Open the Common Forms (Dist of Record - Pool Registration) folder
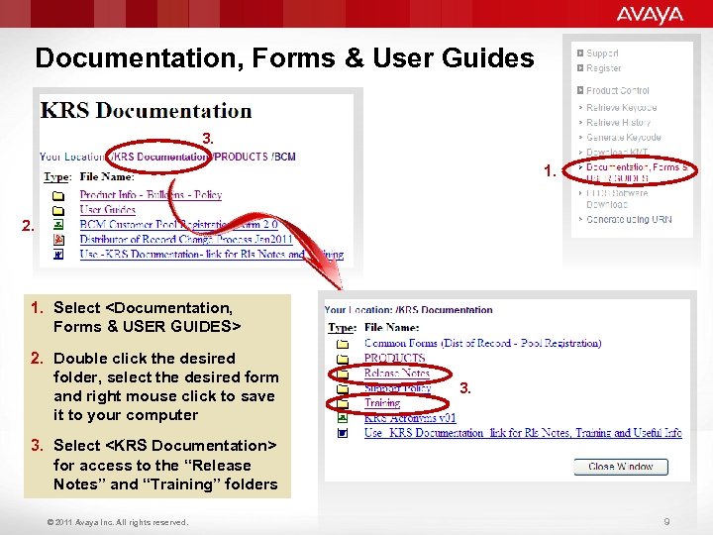The width and height of the screenshot is (713, 535). click(483, 343)
